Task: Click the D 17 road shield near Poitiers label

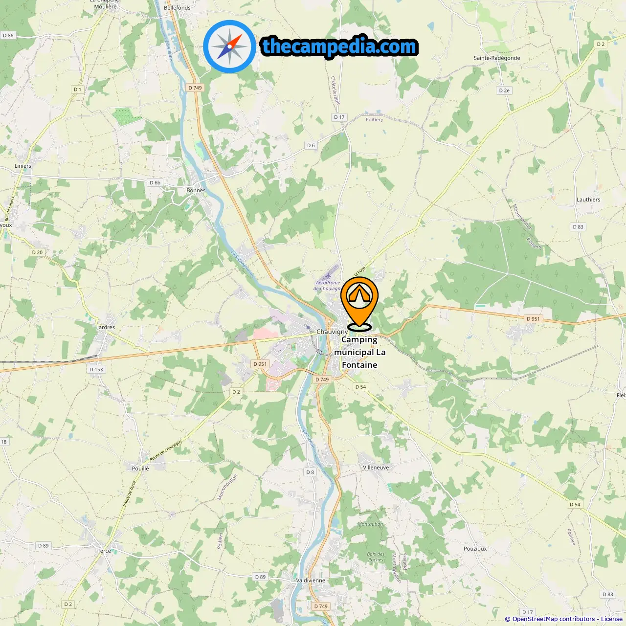Action: (x=339, y=117)
